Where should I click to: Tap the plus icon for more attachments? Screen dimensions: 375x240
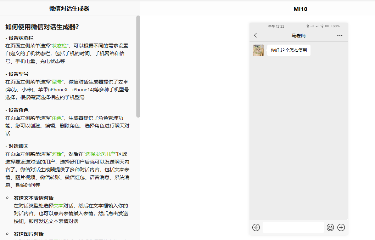(341, 227)
